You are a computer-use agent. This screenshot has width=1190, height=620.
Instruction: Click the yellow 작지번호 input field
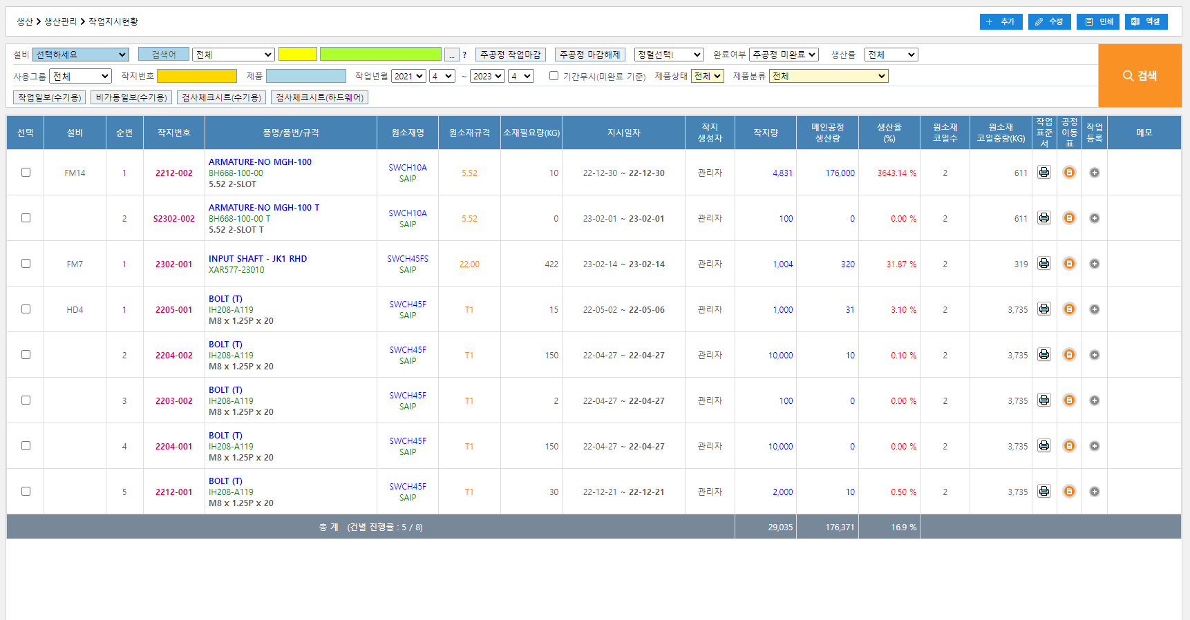pos(197,76)
